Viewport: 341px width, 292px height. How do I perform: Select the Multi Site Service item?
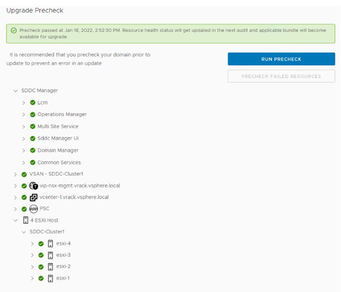[x=58, y=126]
